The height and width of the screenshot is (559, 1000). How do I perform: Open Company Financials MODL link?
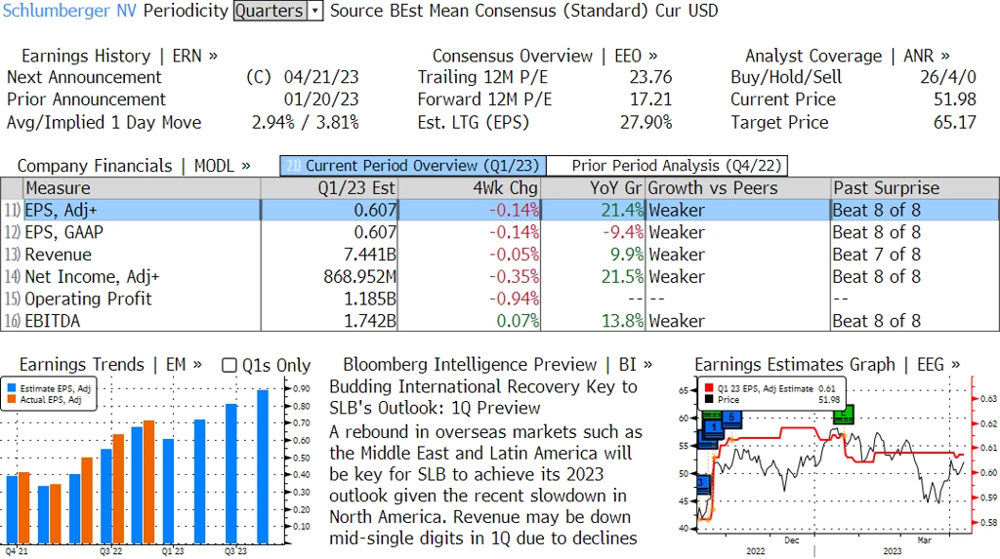coord(133,166)
